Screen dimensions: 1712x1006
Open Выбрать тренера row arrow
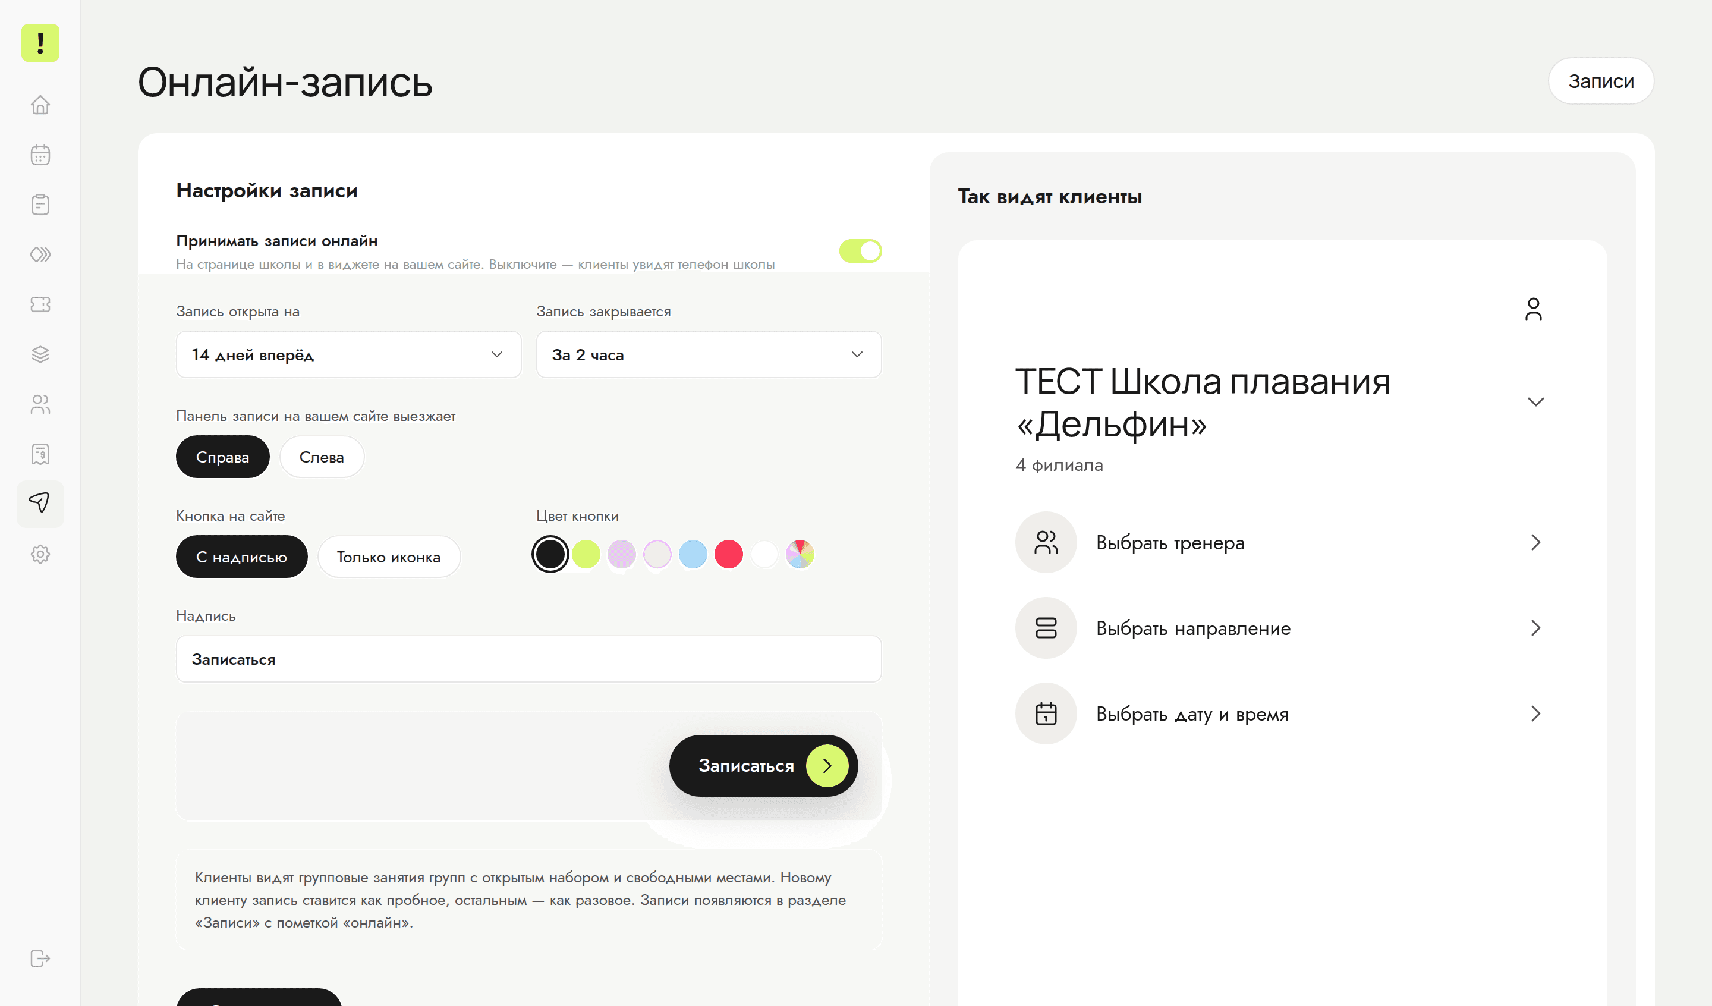pos(1535,542)
